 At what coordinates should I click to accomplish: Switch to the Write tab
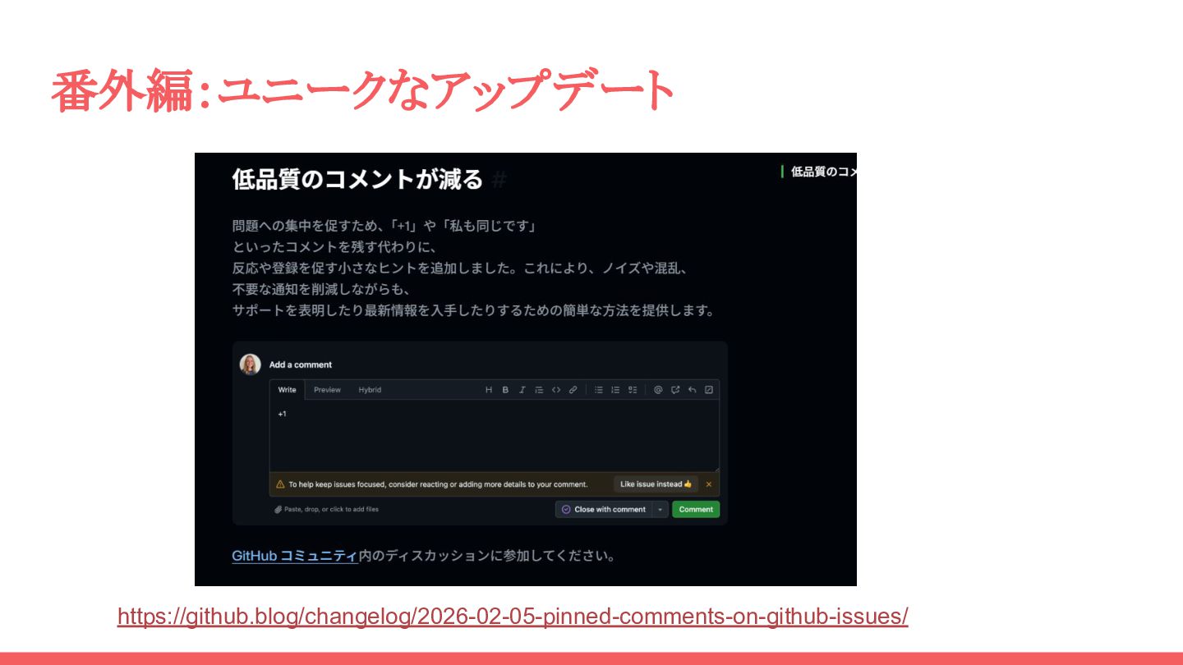[x=287, y=390]
